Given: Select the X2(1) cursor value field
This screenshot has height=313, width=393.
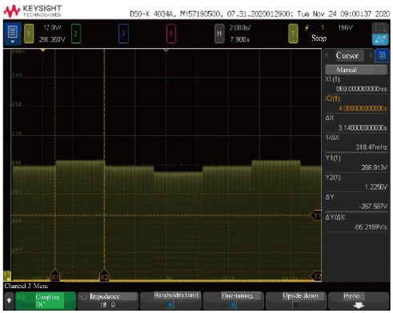Looking at the screenshot, I should click(x=356, y=104).
